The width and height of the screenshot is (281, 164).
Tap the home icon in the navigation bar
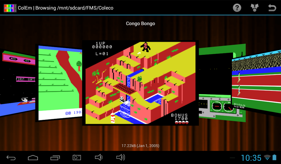pyautogui.click(x=33, y=157)
